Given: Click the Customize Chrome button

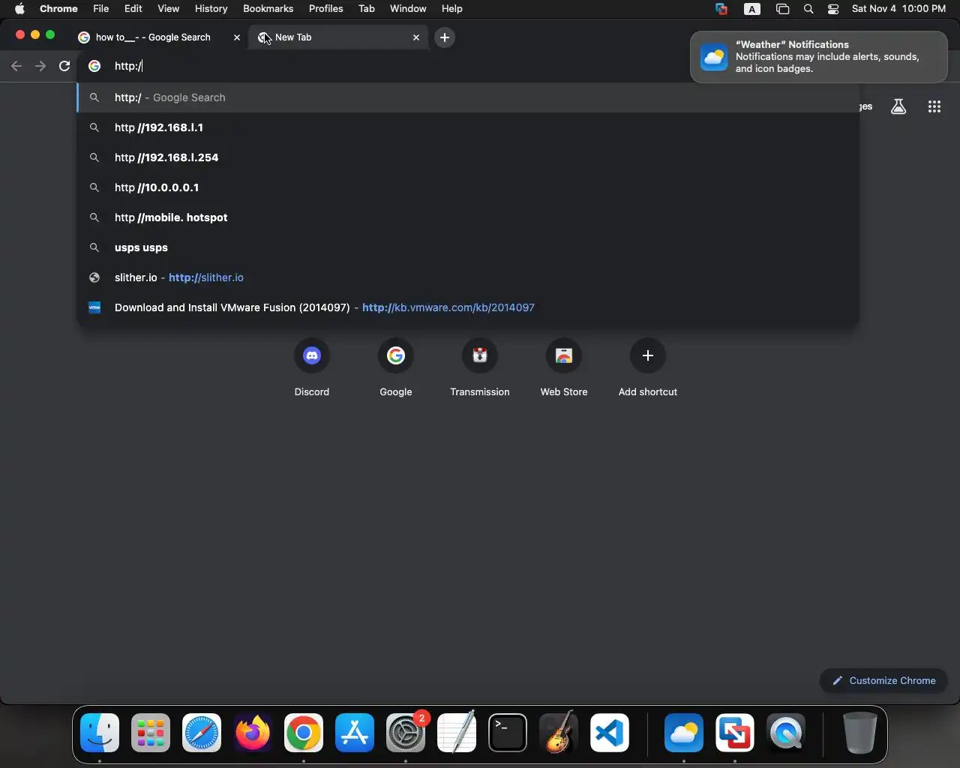Looking at the screenshot, I should [883, 680].
